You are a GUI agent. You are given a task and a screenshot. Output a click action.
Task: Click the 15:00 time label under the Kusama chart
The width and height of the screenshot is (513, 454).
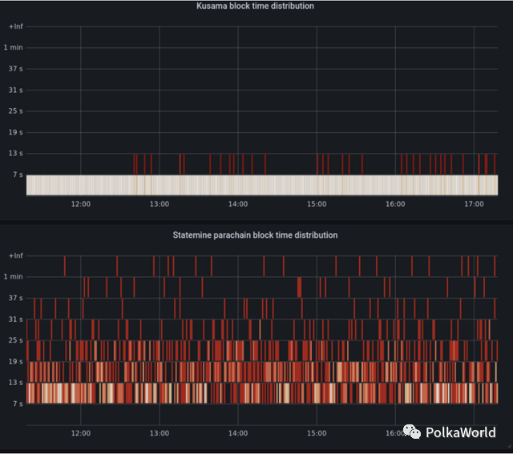[x=317, y=204]
